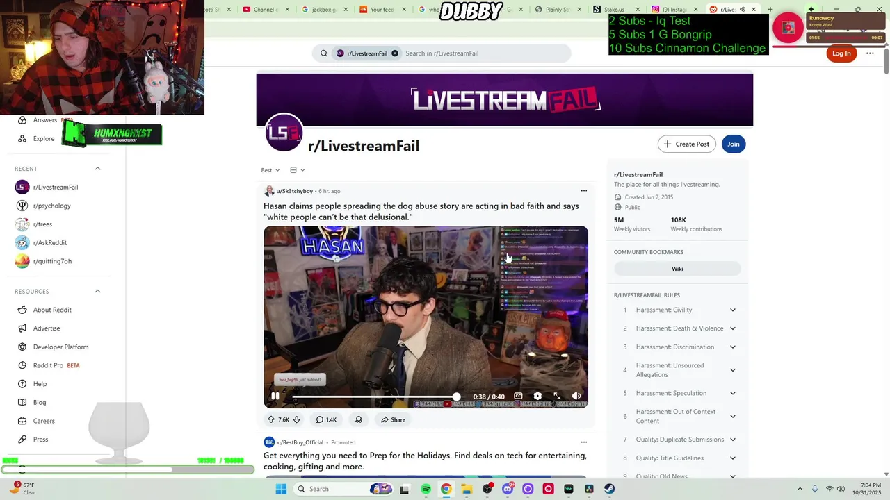
Task: Open the 1.4K comments
Action: 326,419
